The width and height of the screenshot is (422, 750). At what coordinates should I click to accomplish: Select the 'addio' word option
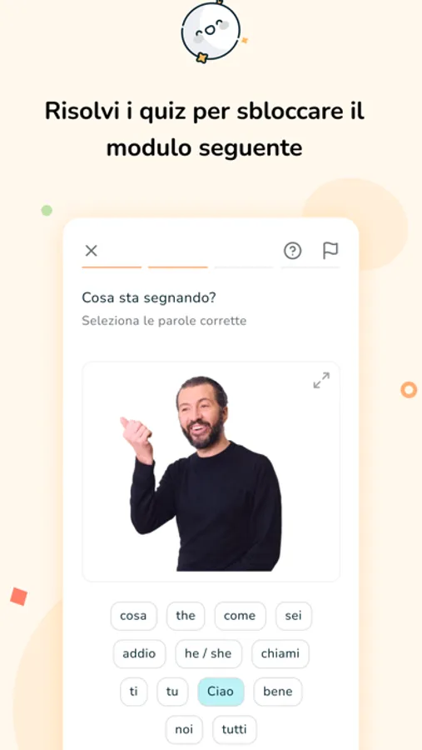click(x=139, y=653)
